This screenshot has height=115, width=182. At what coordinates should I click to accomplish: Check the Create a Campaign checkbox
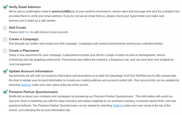click(x=5, y=39)
